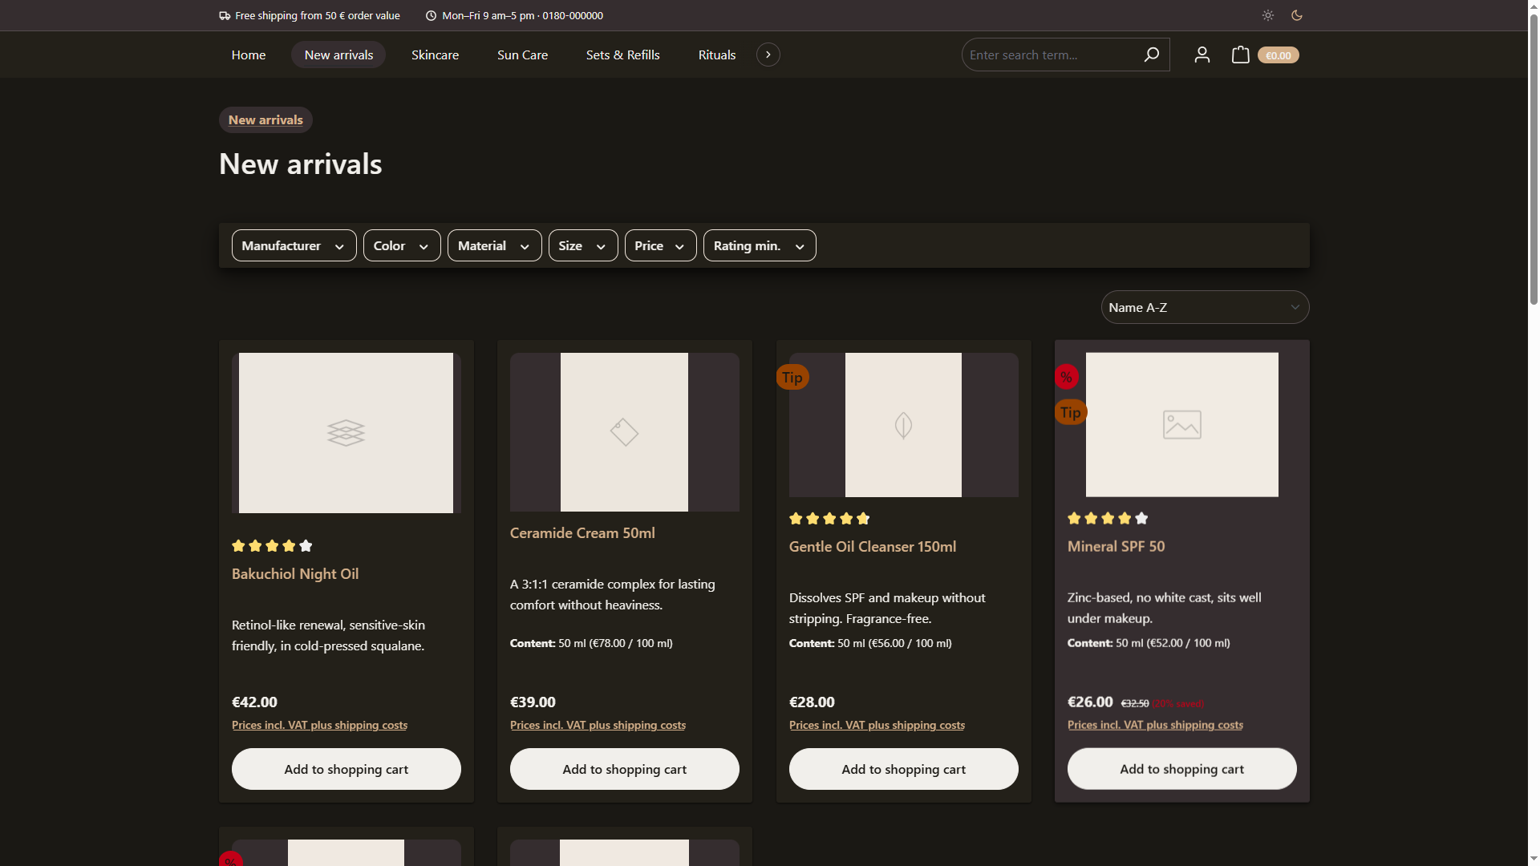Expand the Color filter
Viewport: 1540px width, 866px height.
pyautogui.click(x=402, y=245)
